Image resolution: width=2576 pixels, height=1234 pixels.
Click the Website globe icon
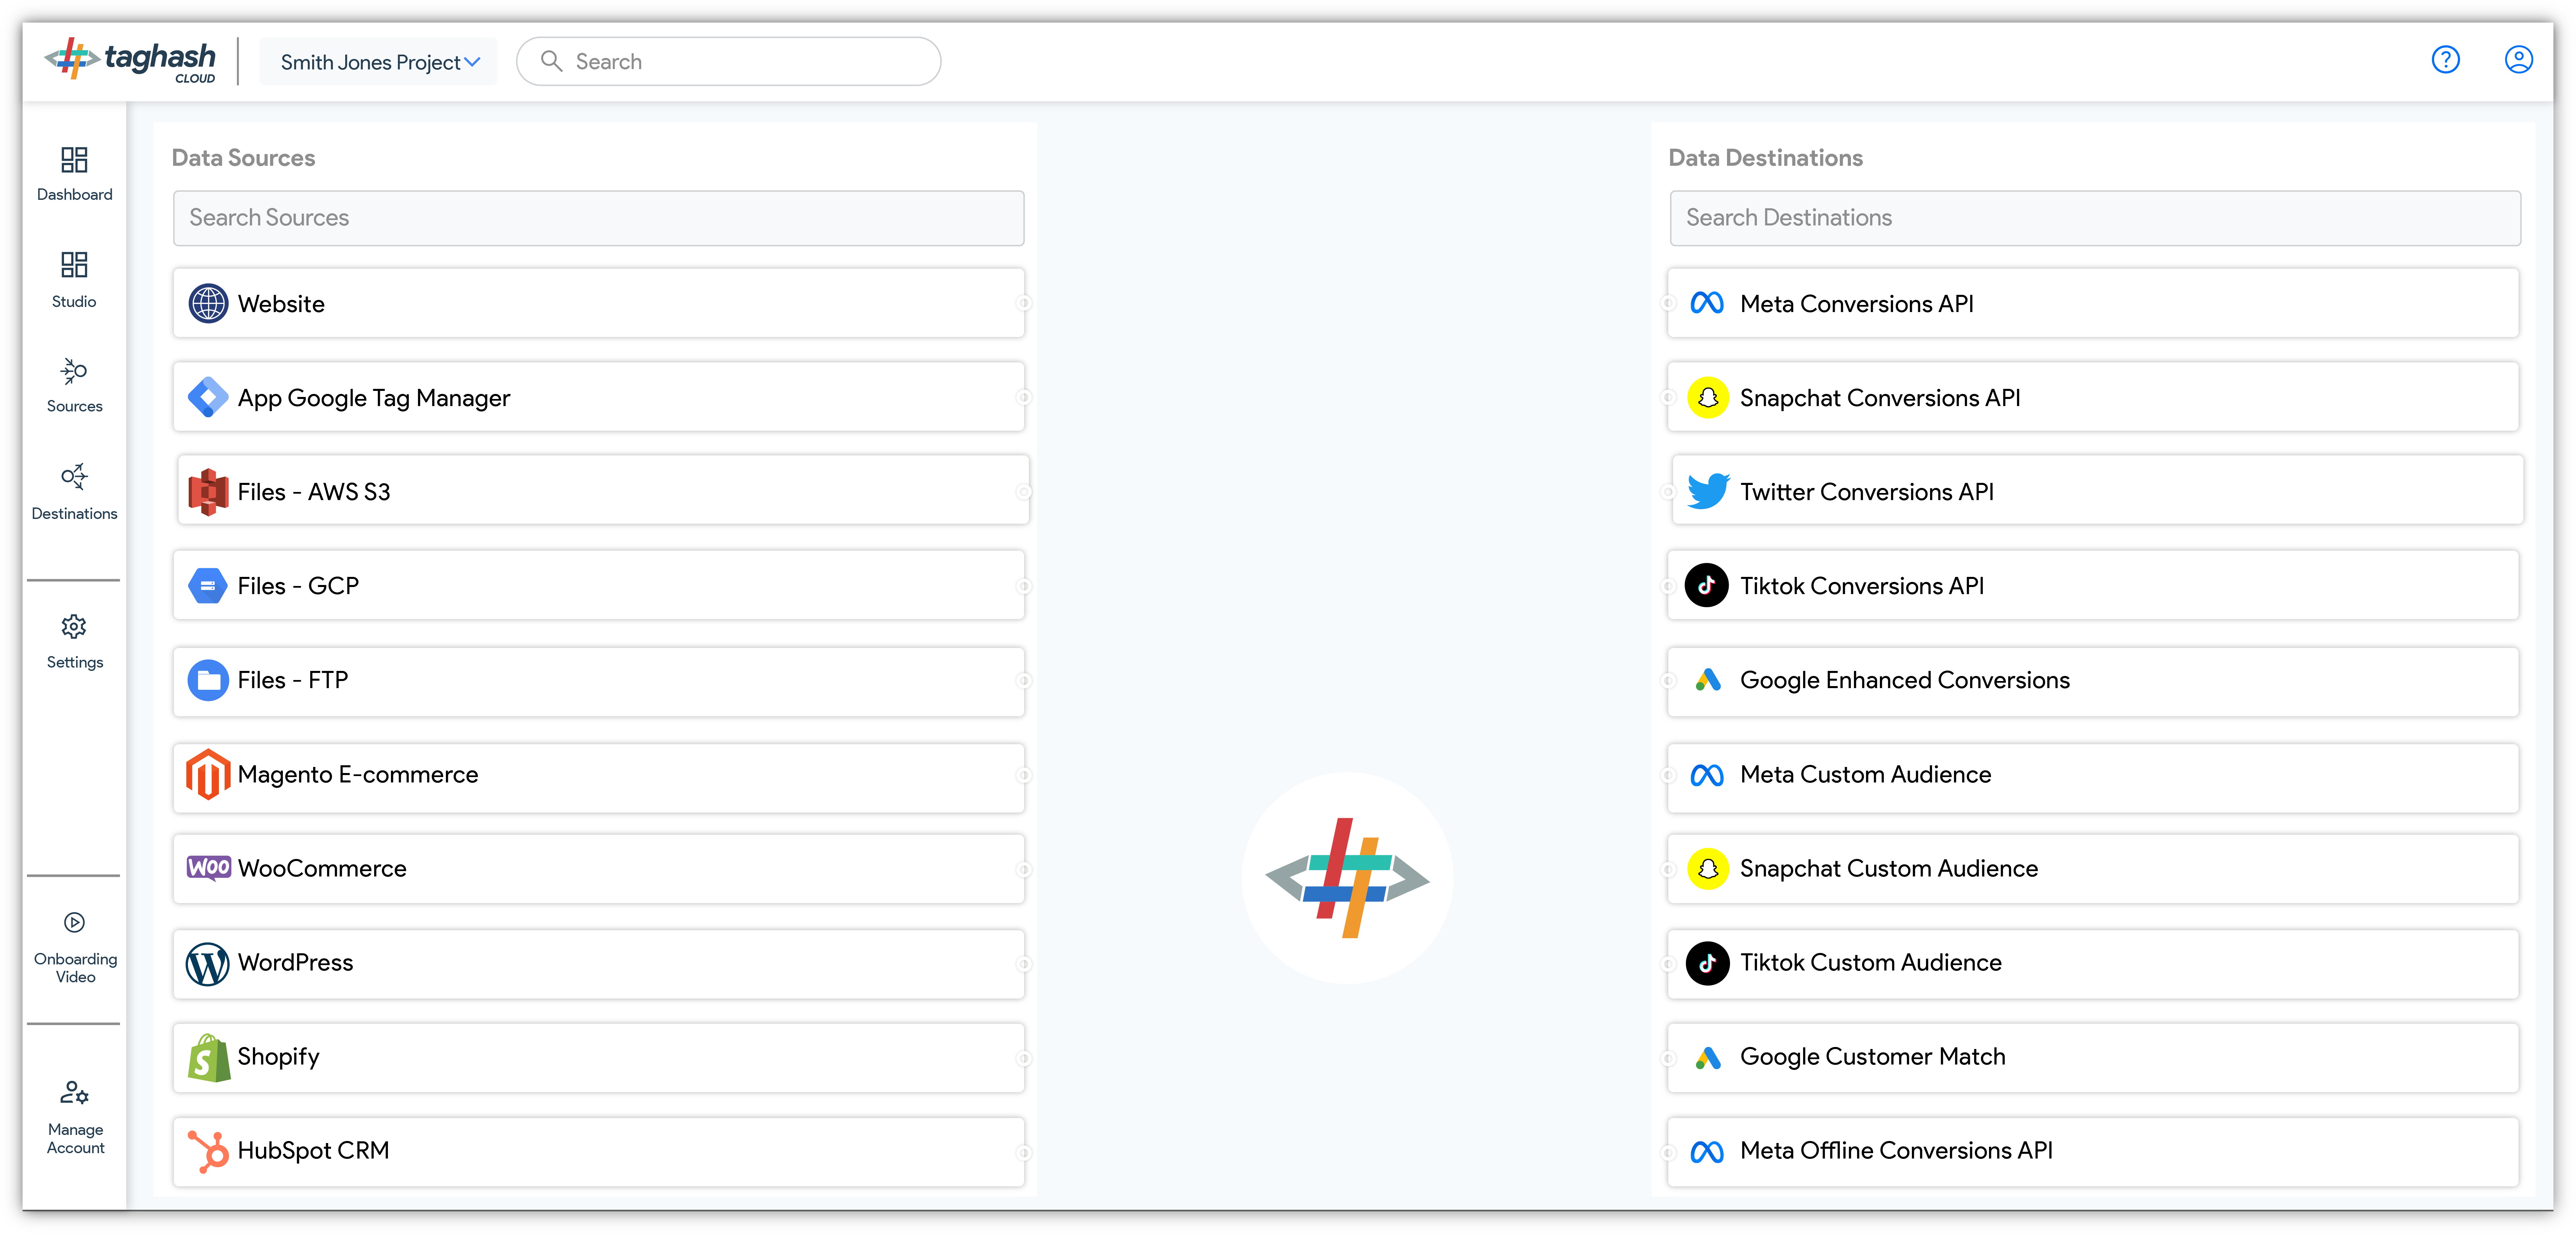click(208, 303)
